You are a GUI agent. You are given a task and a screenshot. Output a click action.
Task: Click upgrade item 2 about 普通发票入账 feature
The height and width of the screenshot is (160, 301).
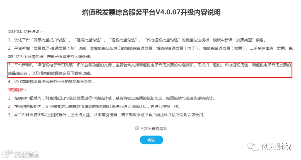(x=150, y=48)
